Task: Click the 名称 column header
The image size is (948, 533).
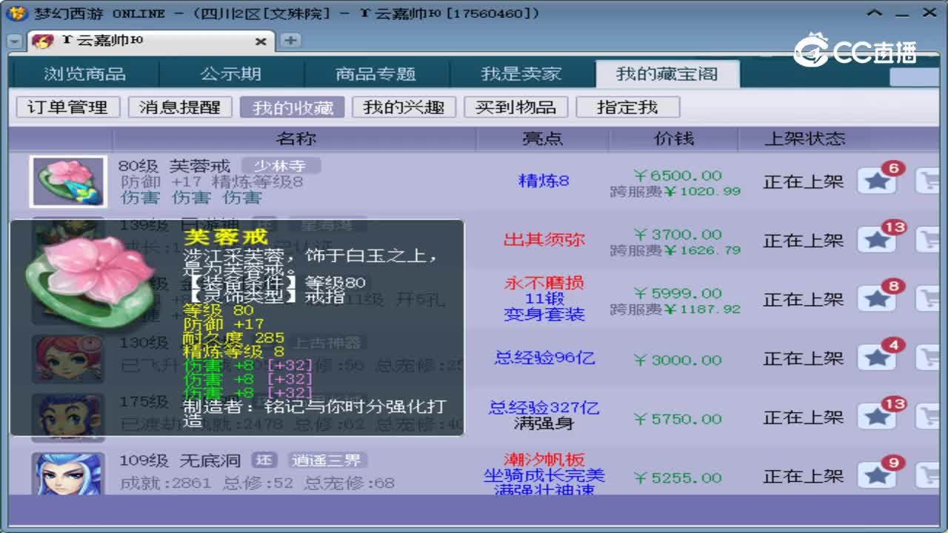Action: 296,138
